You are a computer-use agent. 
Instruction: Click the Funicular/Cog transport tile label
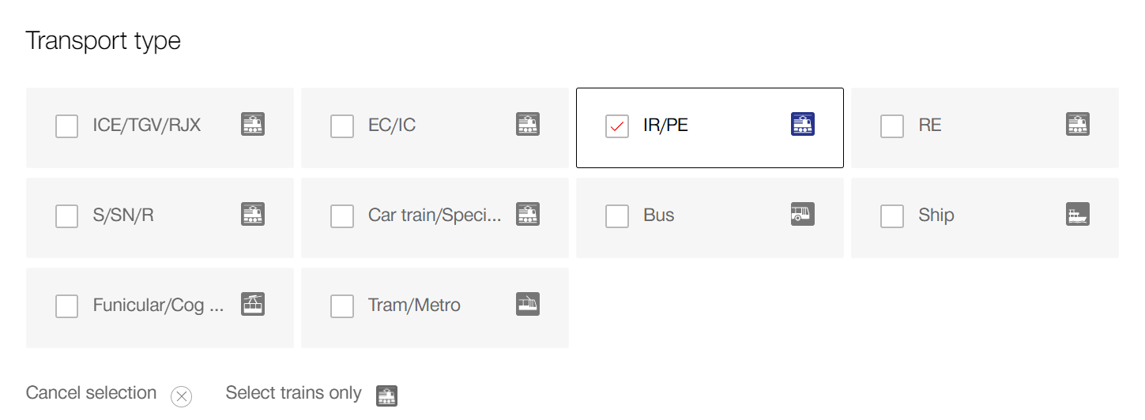[158, 306]
